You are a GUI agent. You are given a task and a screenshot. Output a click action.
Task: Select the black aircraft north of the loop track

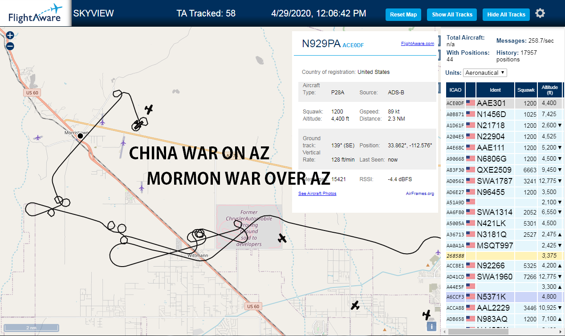[149, 109]
